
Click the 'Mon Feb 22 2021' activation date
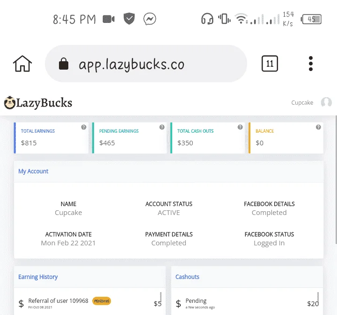point(68,243)
